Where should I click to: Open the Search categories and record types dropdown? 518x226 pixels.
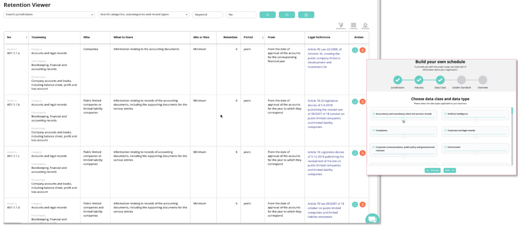(x=144, y=14)
